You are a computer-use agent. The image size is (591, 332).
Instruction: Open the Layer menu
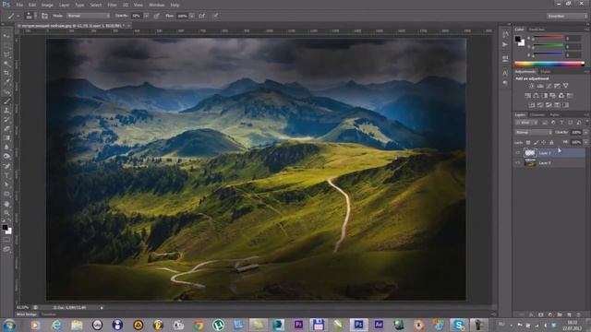64,5
